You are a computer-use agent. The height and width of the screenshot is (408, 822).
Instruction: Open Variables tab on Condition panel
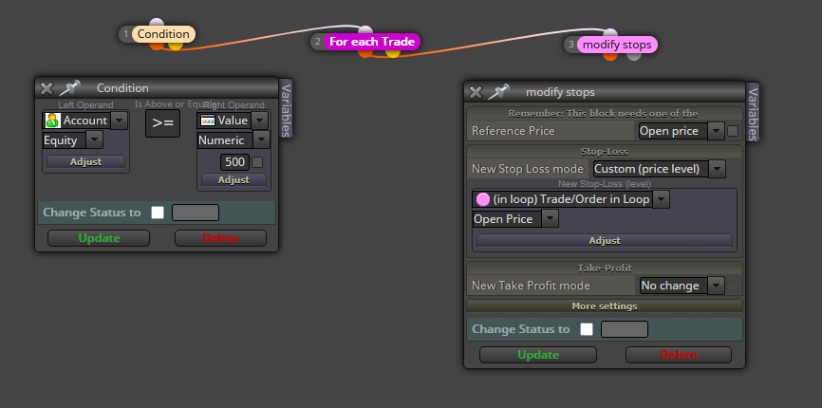pos(286,108)
